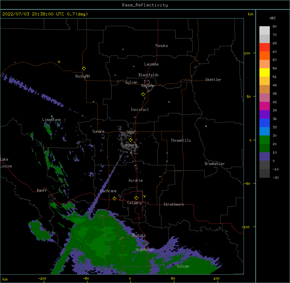290x283 pixels.
Task: Select the Okotoks label
Action: pos(139,235)
